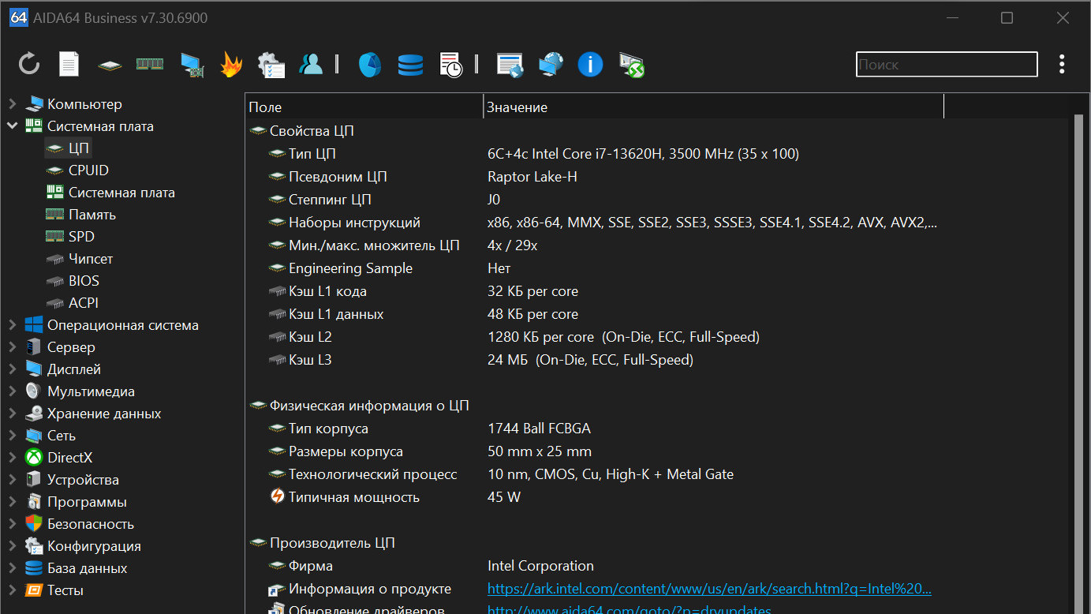Image resolution: width=1091 pixels, height=614 pixels.
Task: Open the blue info circle icon
Action: [590, 65]
